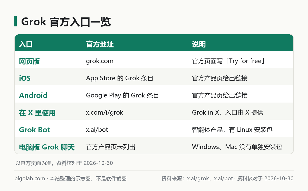The height and width of the screenshot is (191, 308).
Task: Click "Grok in X，入口由 X 提供" cell
Action: (228, 113)
